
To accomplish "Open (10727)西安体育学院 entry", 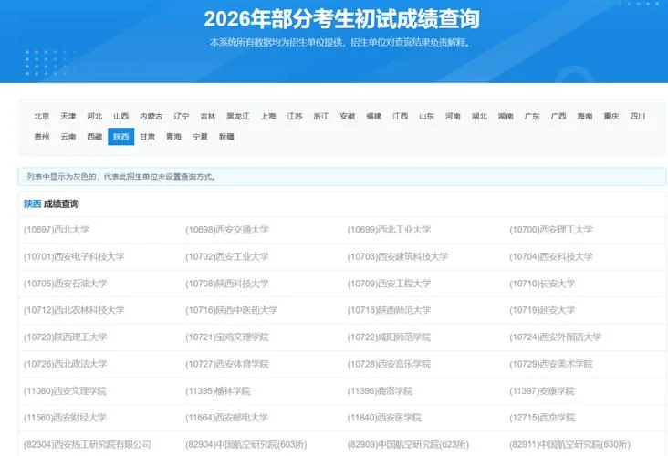I will pos(227,364).
